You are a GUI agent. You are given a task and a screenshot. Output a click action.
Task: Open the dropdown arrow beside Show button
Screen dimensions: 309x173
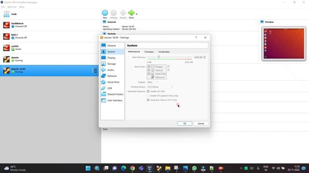(137, 14)
